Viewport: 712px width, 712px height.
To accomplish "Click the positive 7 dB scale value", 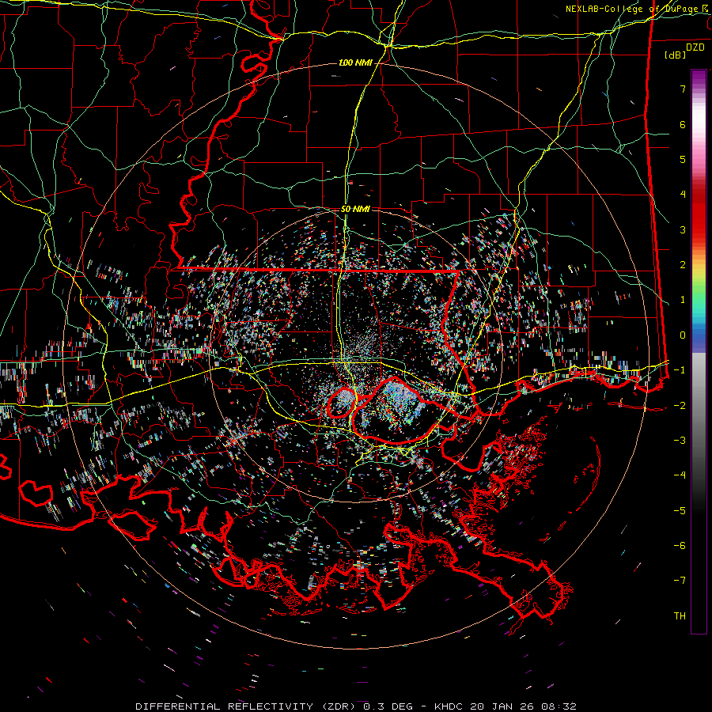I will coord(683,89).
